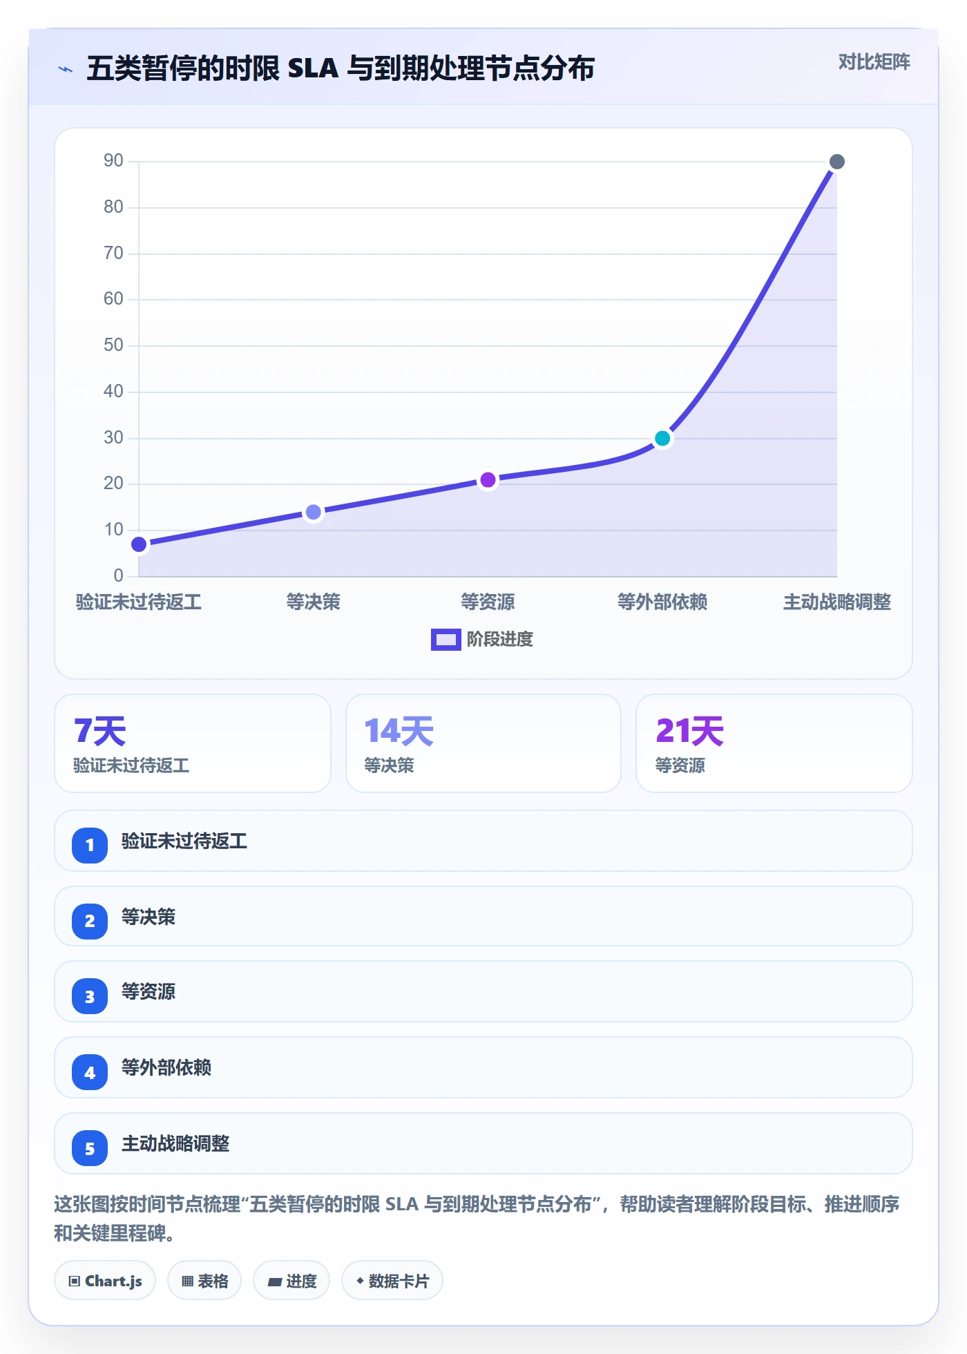Click the number 1 badge for 验证未过待返工
The image size is (967, 1354).
[x=90, y=845]
